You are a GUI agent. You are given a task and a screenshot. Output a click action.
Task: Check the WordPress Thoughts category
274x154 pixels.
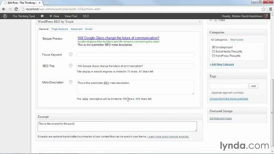tap(213, 56)
